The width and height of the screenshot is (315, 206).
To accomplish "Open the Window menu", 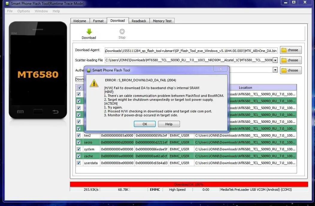I will 41,11.
